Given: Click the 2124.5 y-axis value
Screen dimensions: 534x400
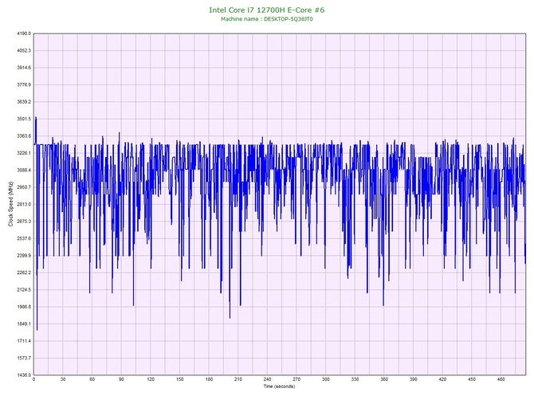Looking at the screenshot, I should (x=24, y=290).
